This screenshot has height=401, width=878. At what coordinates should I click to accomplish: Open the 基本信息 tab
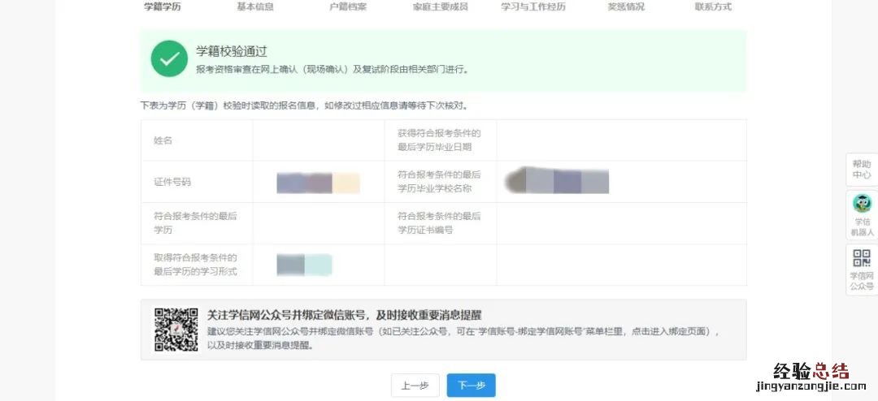tap(254, 7)
